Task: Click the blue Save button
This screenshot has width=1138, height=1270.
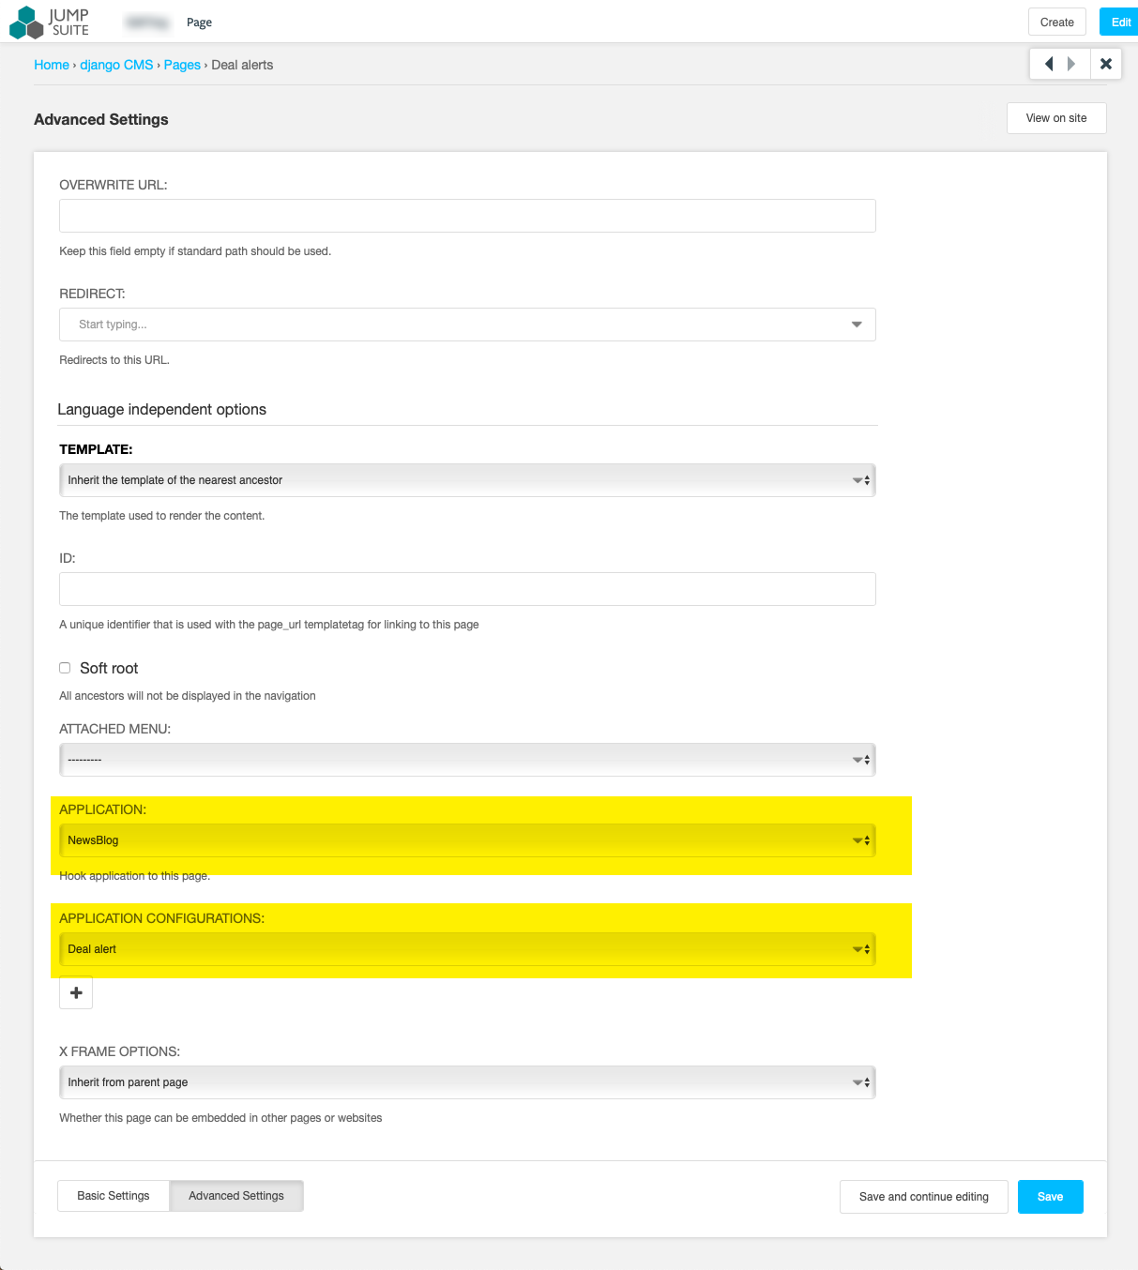Action: click(1050, 1197)
